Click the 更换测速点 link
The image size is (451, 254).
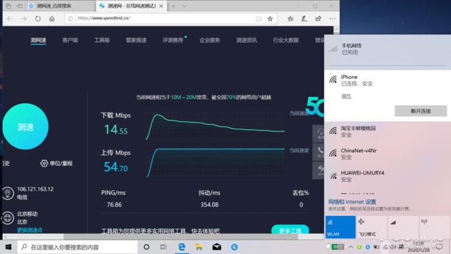[x=30, y=230]
